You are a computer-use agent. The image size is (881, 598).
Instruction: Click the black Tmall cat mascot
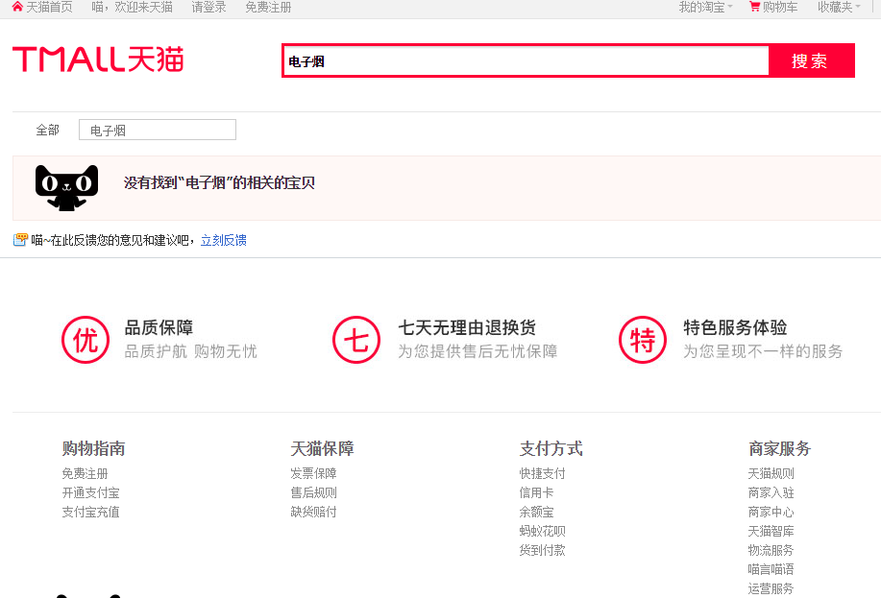(66, 188)
